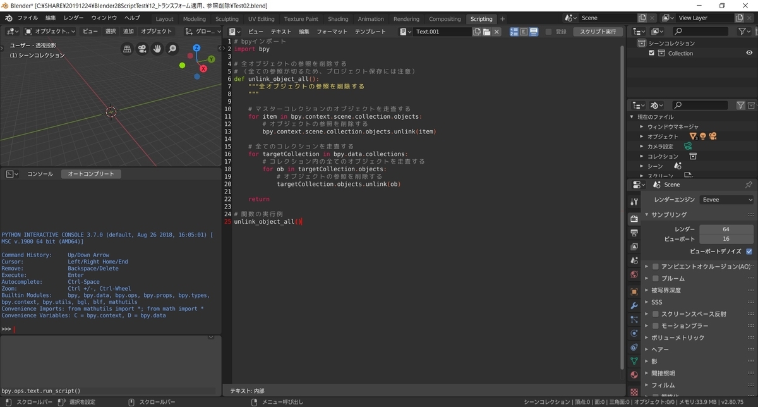
Task: Open Render properties tab icon
Action: coord(634,219)
